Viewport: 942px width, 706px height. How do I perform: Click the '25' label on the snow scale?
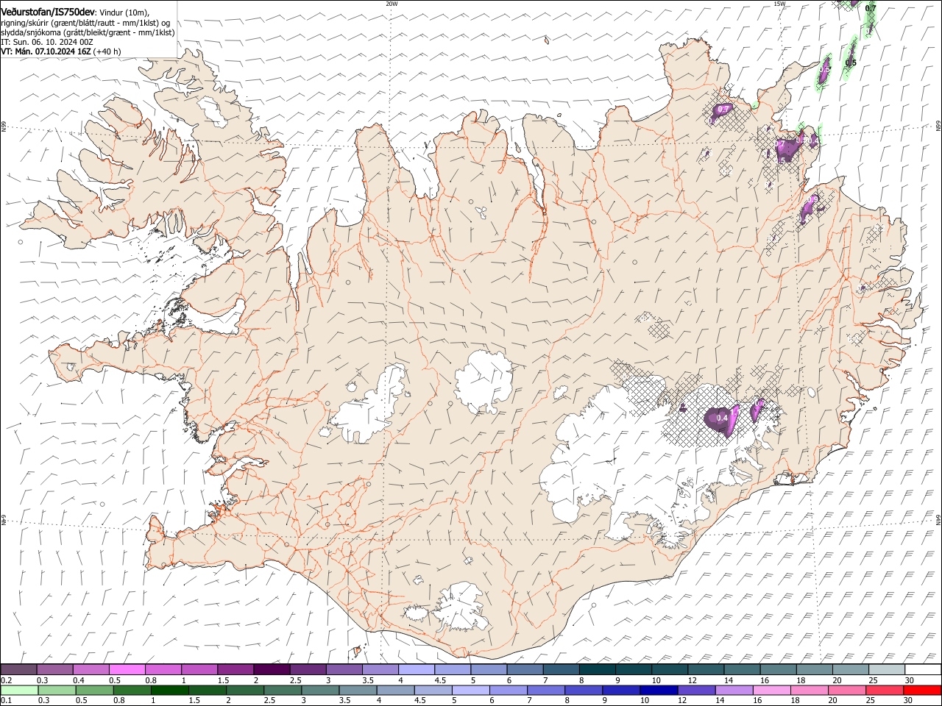(x=872, y=680)
